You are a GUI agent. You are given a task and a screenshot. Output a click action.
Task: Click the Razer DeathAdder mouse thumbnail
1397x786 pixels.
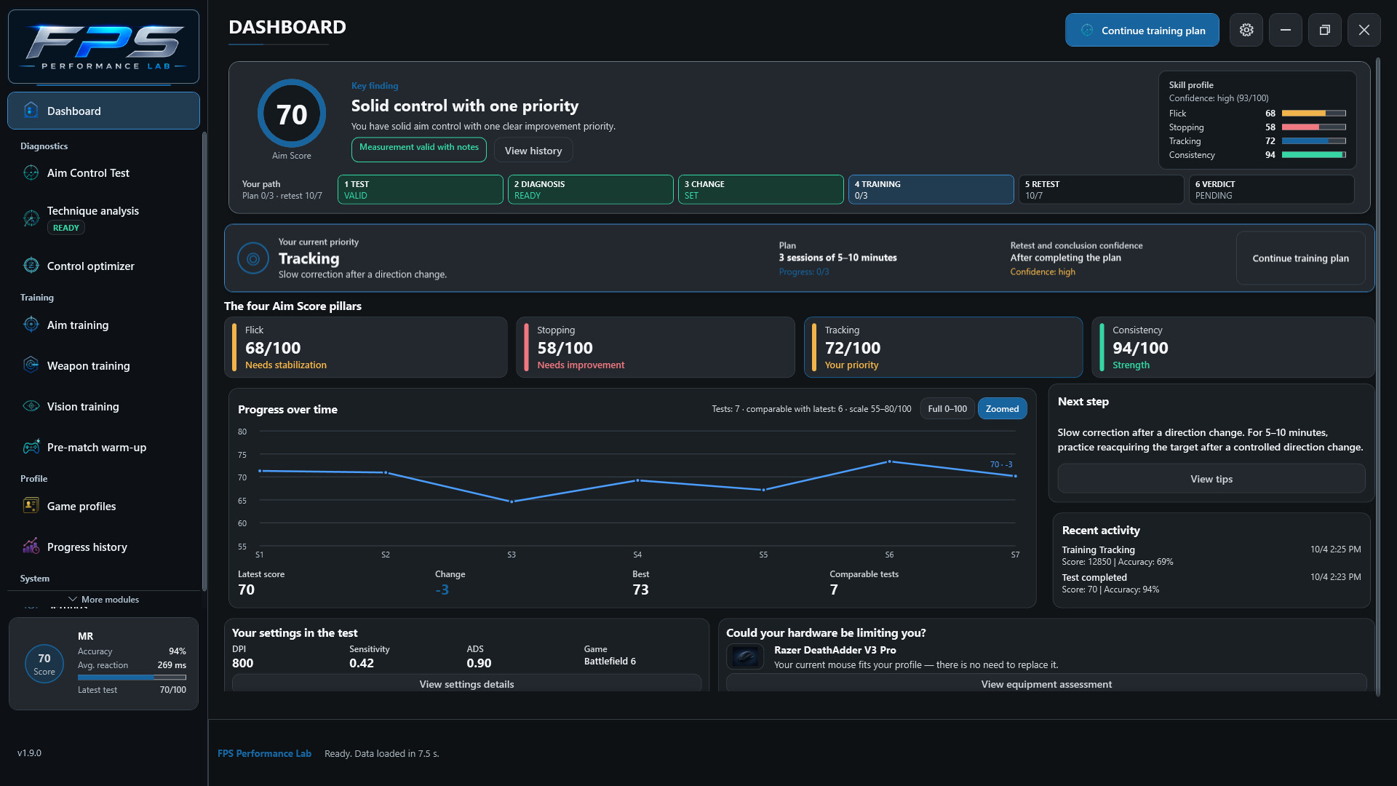(x=745, y=657)
